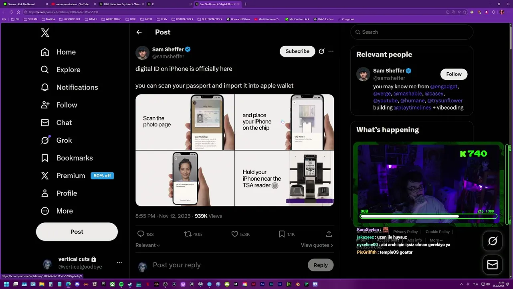This screenshot has width=513, height=289.
Task: Click the browser home icon
Action: (x=18, y=12)
